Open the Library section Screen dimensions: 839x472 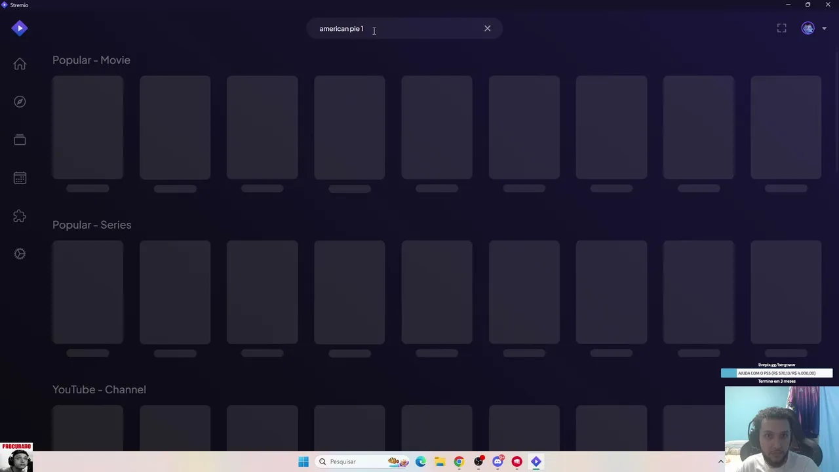pos(20,140)
